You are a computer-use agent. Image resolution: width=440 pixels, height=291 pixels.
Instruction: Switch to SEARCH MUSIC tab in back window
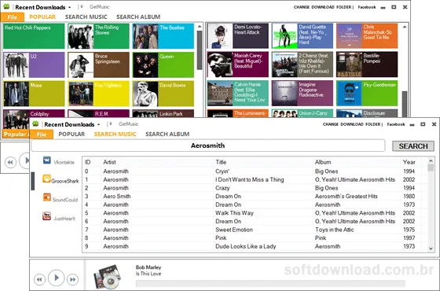86,17
